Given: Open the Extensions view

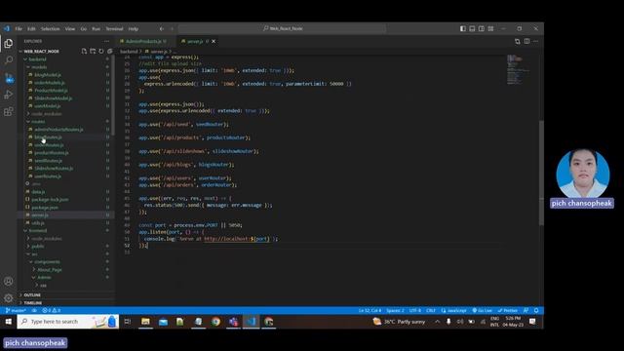Looking at the screenshot, I should tap(9, 111).
